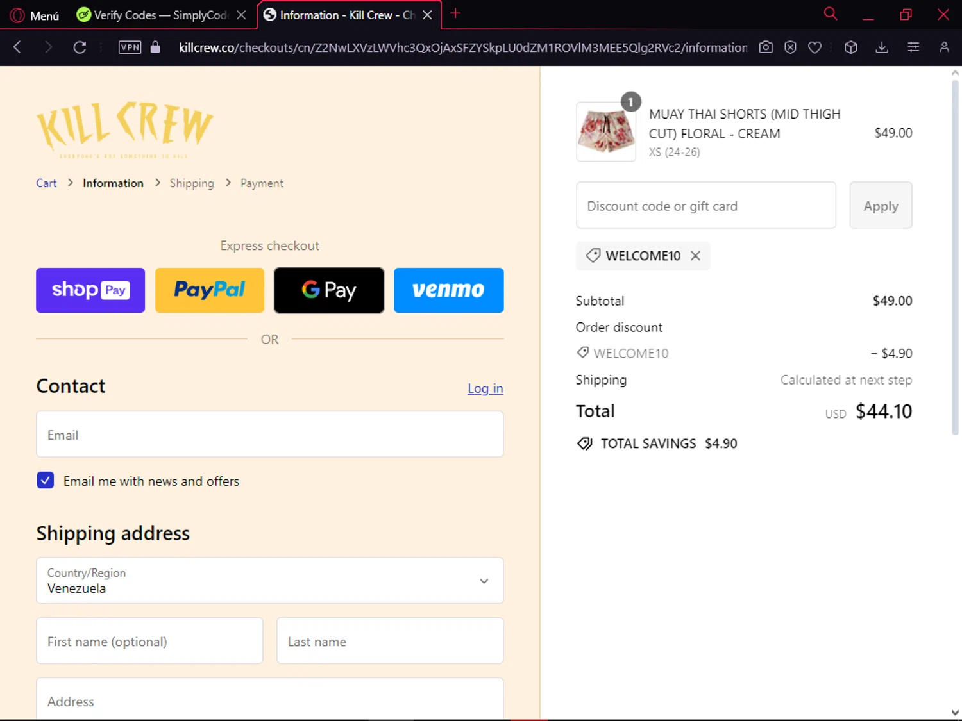Image resolution: width=962 pixels, height=721 pixels.
Task: Uncheck Email me with news and offers
Action: (x=46, y=480)
